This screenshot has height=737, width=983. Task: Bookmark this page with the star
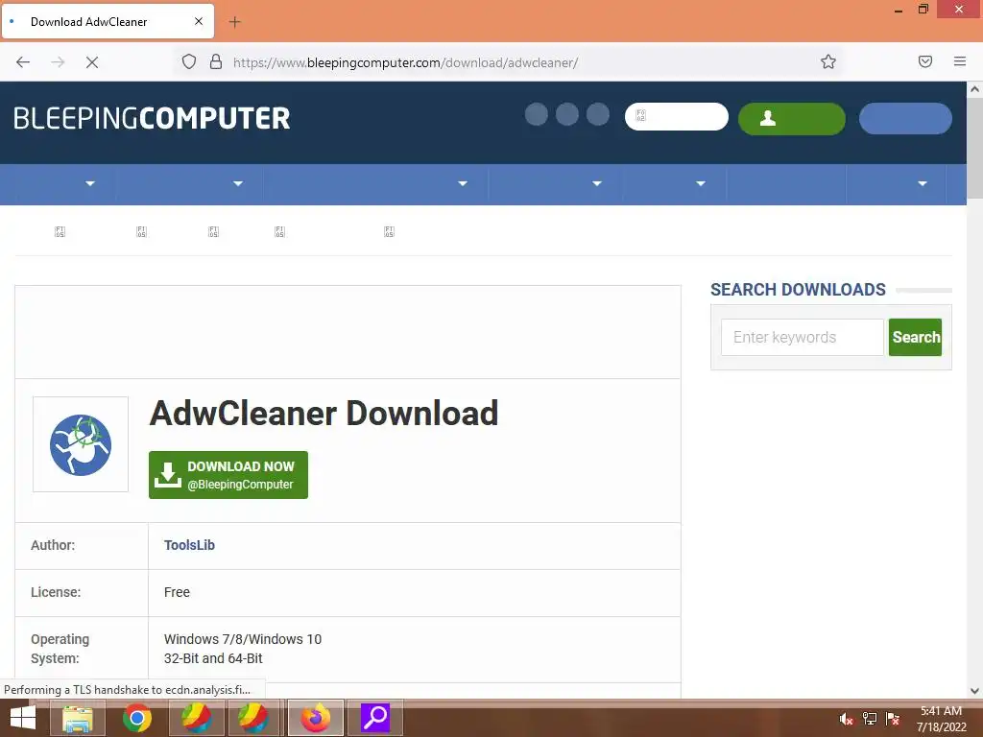pyautogui.click(x=828, y=61)
